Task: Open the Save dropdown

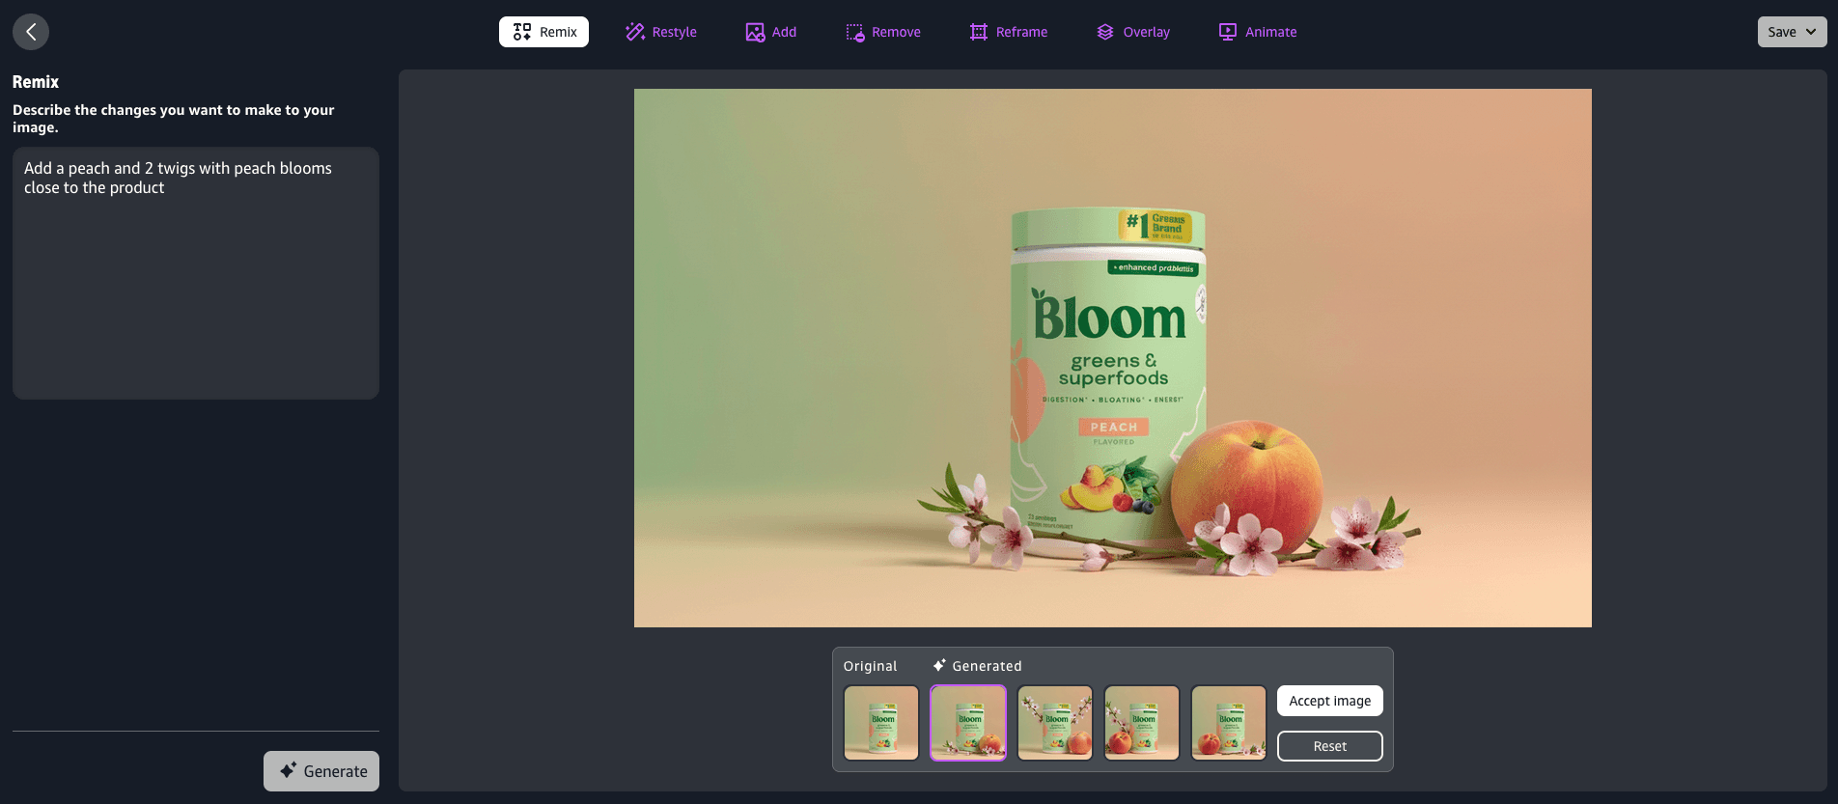Action: point(1792,32)
